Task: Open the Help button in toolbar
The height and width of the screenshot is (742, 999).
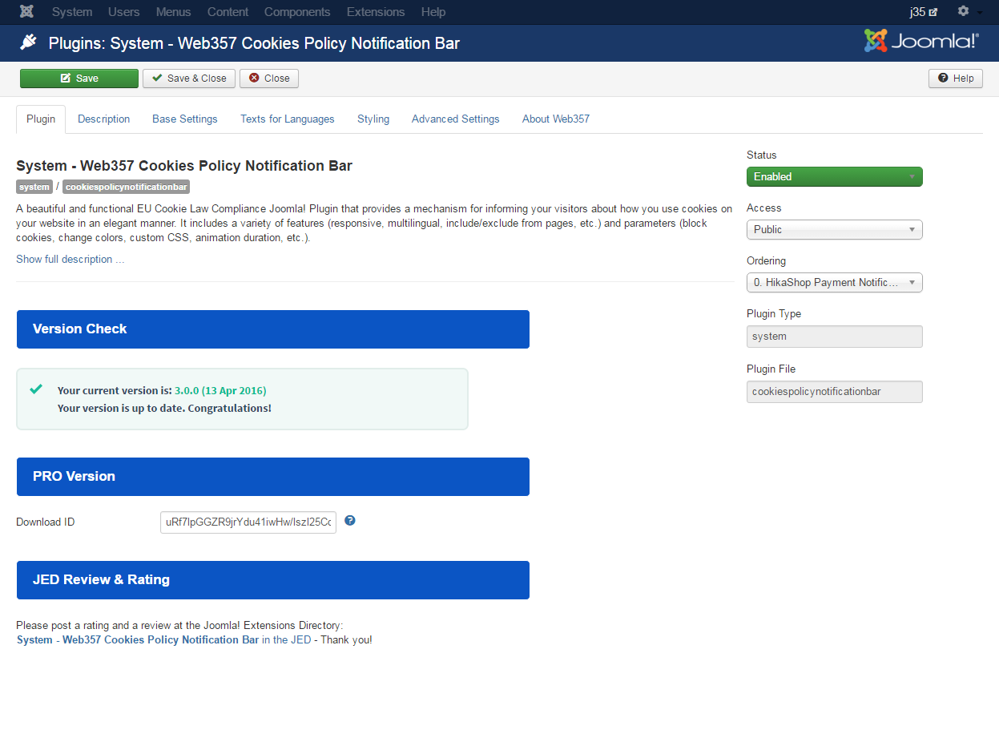Action: click(x=956, y=79)
